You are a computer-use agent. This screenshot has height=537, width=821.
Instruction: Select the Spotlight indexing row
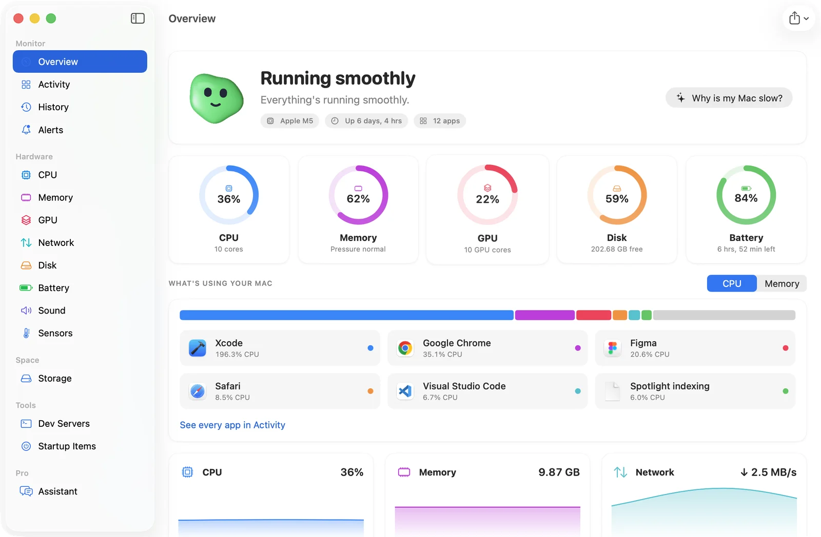(695, 391)
